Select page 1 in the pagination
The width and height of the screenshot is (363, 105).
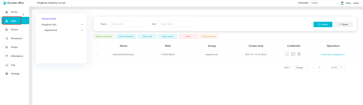(x=319, y=68)
